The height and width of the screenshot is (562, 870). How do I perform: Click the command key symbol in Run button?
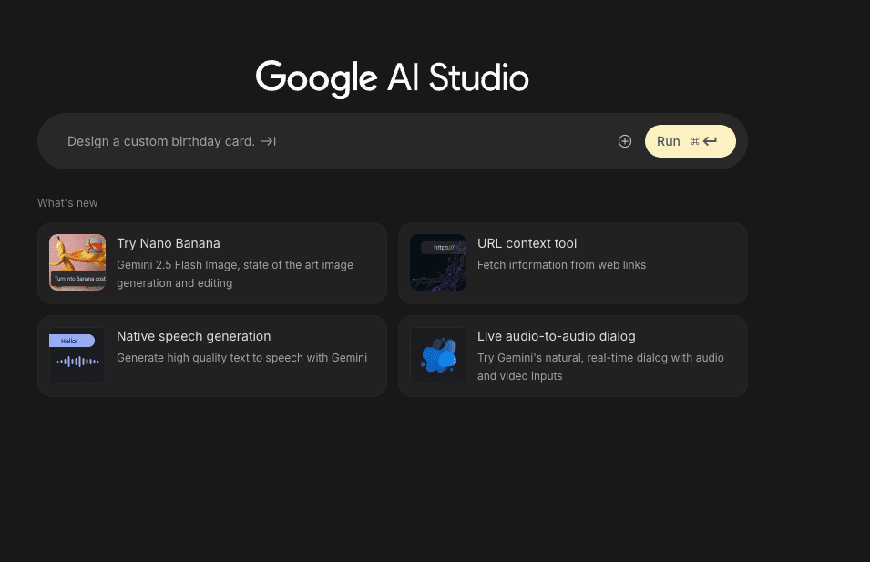(x=694, y=141)
